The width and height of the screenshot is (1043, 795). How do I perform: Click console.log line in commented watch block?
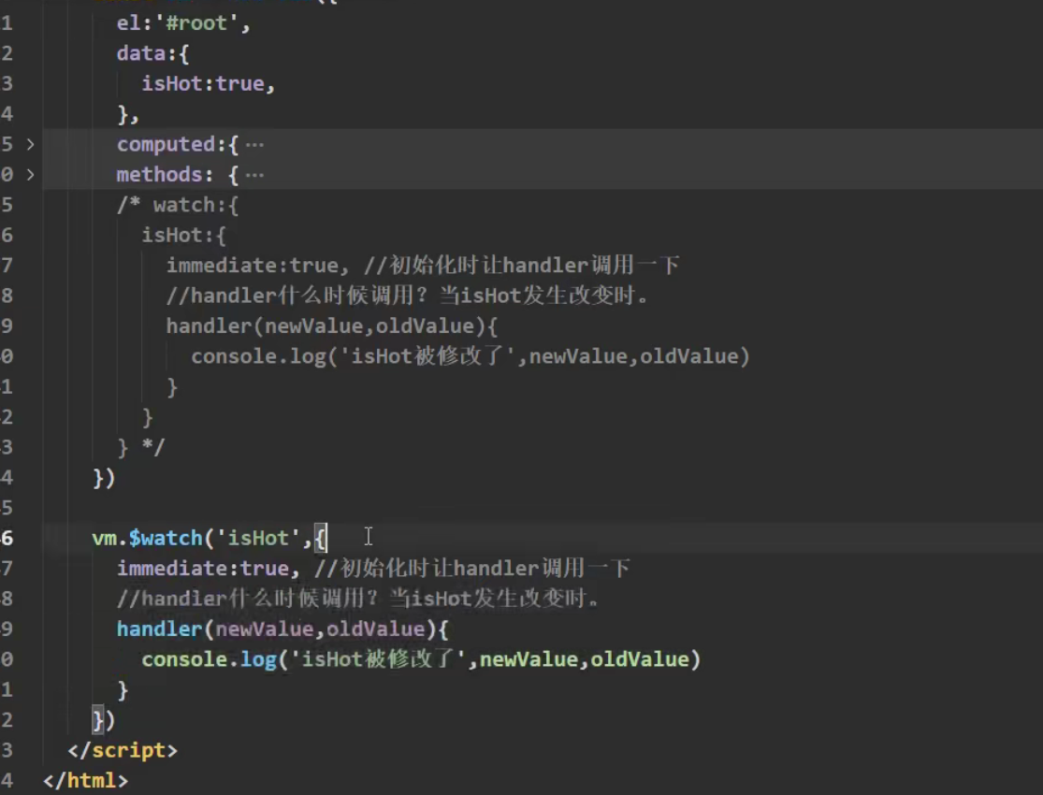point(471,356)
